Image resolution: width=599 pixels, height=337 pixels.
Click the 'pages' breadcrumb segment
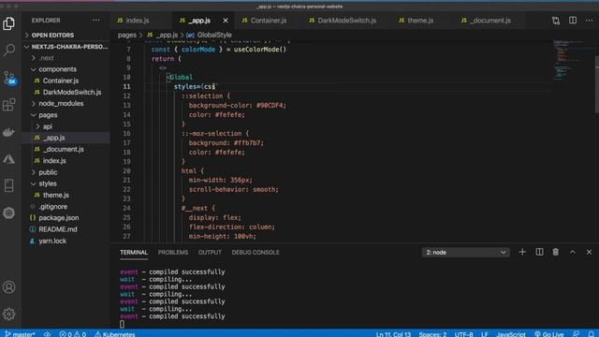pos(127,35)
